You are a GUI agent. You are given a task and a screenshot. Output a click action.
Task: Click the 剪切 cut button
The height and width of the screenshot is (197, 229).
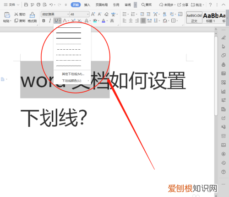(x=20, y=14)
